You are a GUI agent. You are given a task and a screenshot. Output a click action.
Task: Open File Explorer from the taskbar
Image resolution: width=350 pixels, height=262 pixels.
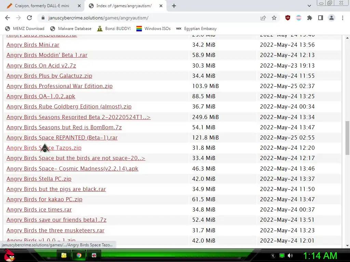point(64,255)
